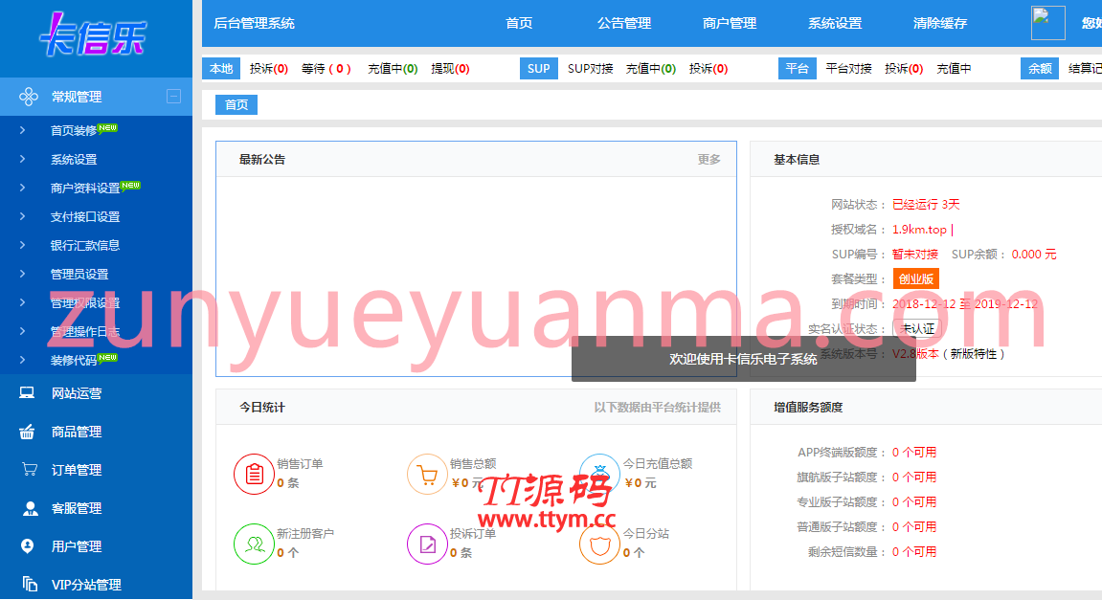Viewport: 1102px width, 600px height.
Task: Open the 订单管理 menu
Action: (77, 470)
